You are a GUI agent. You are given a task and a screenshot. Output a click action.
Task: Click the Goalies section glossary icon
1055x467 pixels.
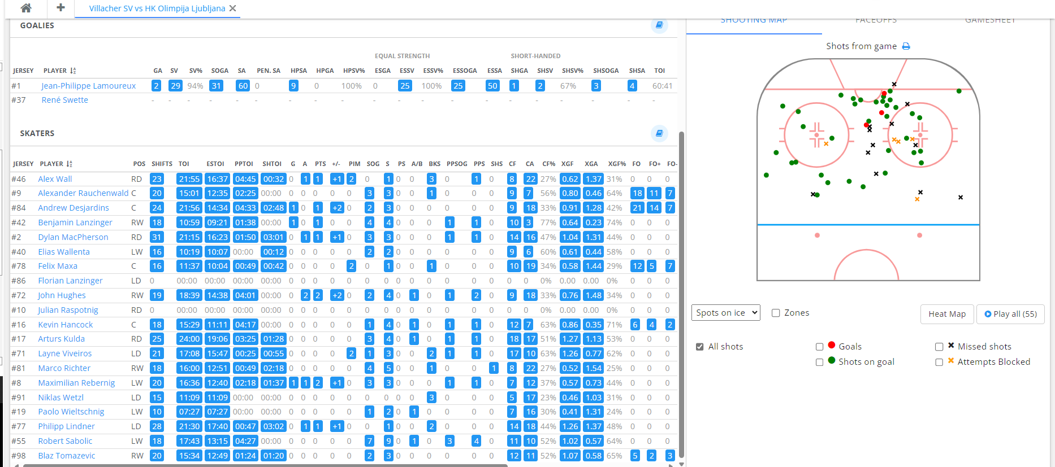point(659,25)
